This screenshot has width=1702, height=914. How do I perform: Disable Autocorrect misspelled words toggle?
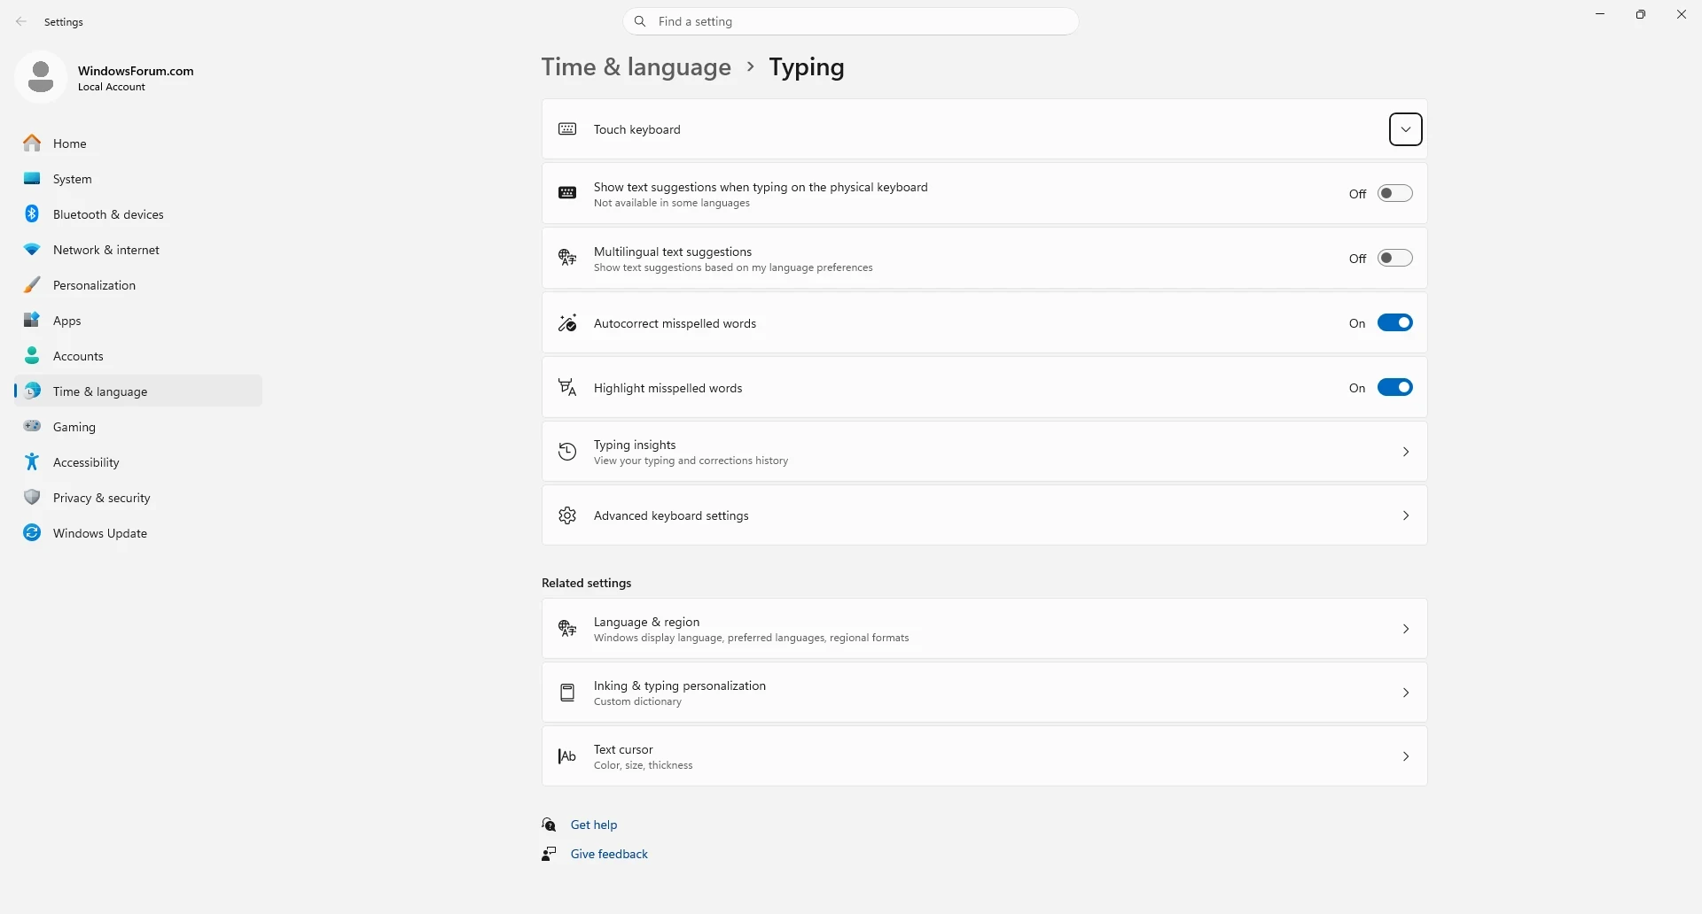point(1395,322)
